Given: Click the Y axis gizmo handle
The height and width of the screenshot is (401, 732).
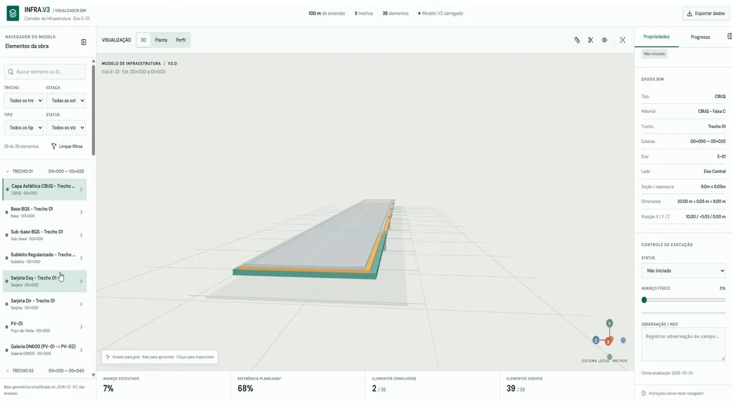Looking at the screenshot, I should tap(609, 323).
